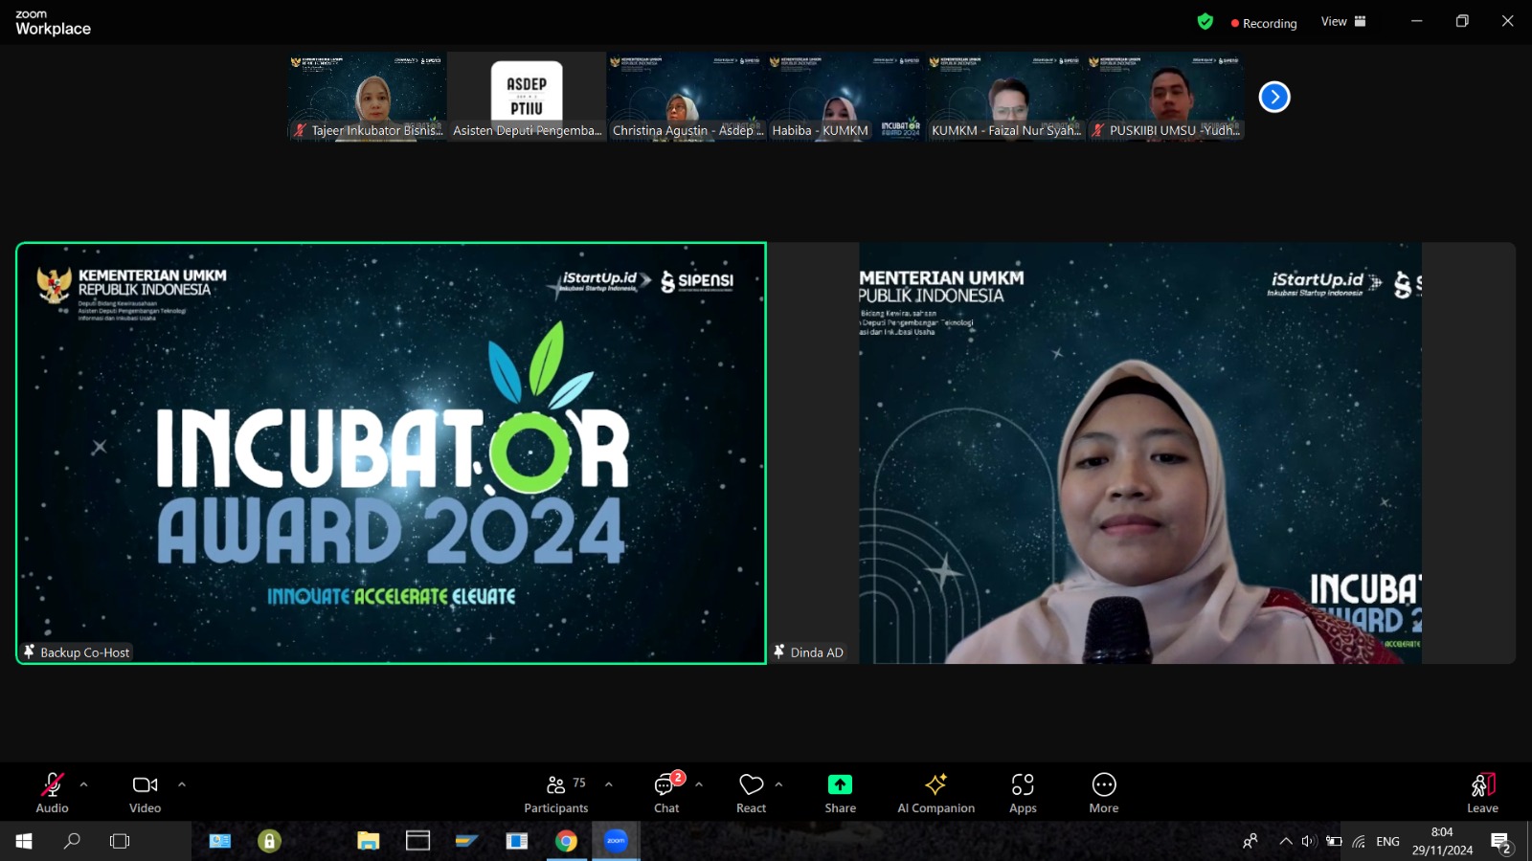The image size is (1532, 861).
Task: Unmute microphone via Audio button
Action: (x=52, y=793)
